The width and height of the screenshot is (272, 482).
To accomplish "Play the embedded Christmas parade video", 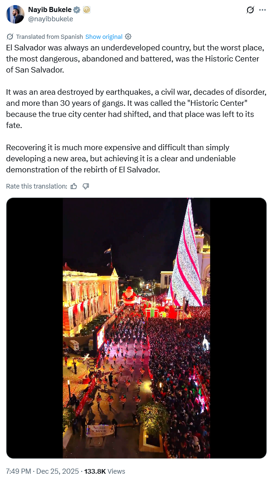I will (x=136, y=328).
